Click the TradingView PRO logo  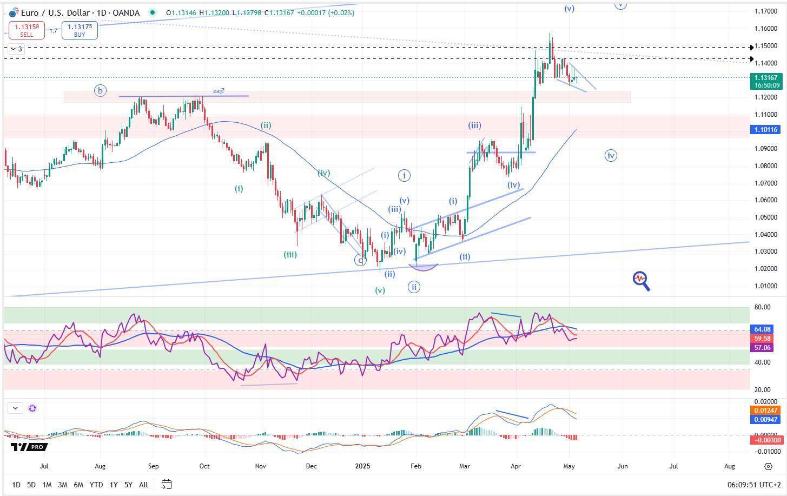tap(29, 447)
